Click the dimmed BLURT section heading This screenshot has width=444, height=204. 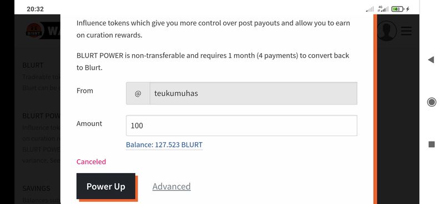(33, 65)
